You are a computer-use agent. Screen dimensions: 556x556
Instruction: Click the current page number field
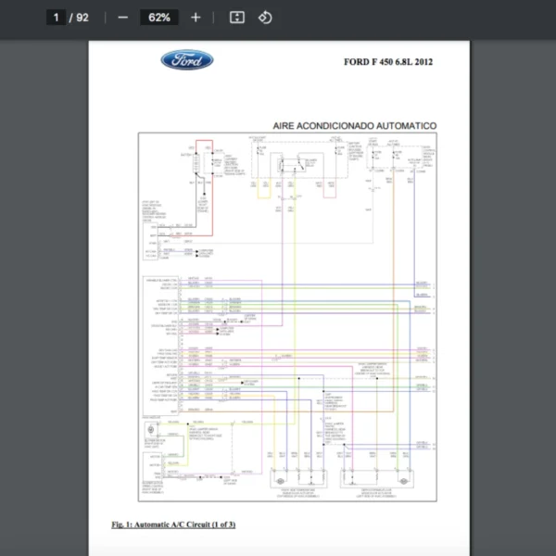(x=57, y=18)
